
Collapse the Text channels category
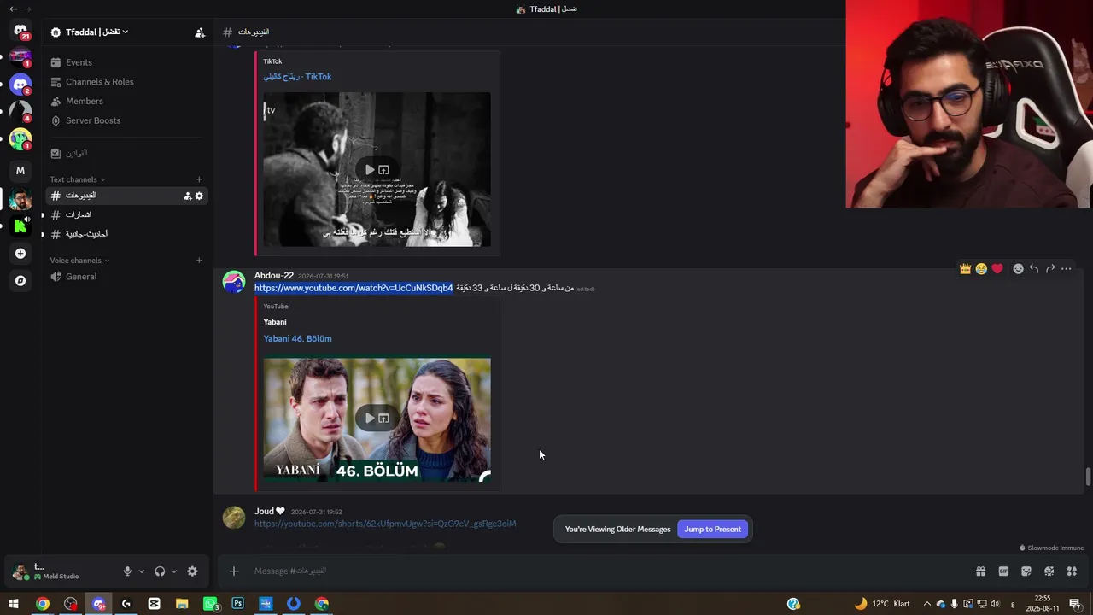(77, 179)
